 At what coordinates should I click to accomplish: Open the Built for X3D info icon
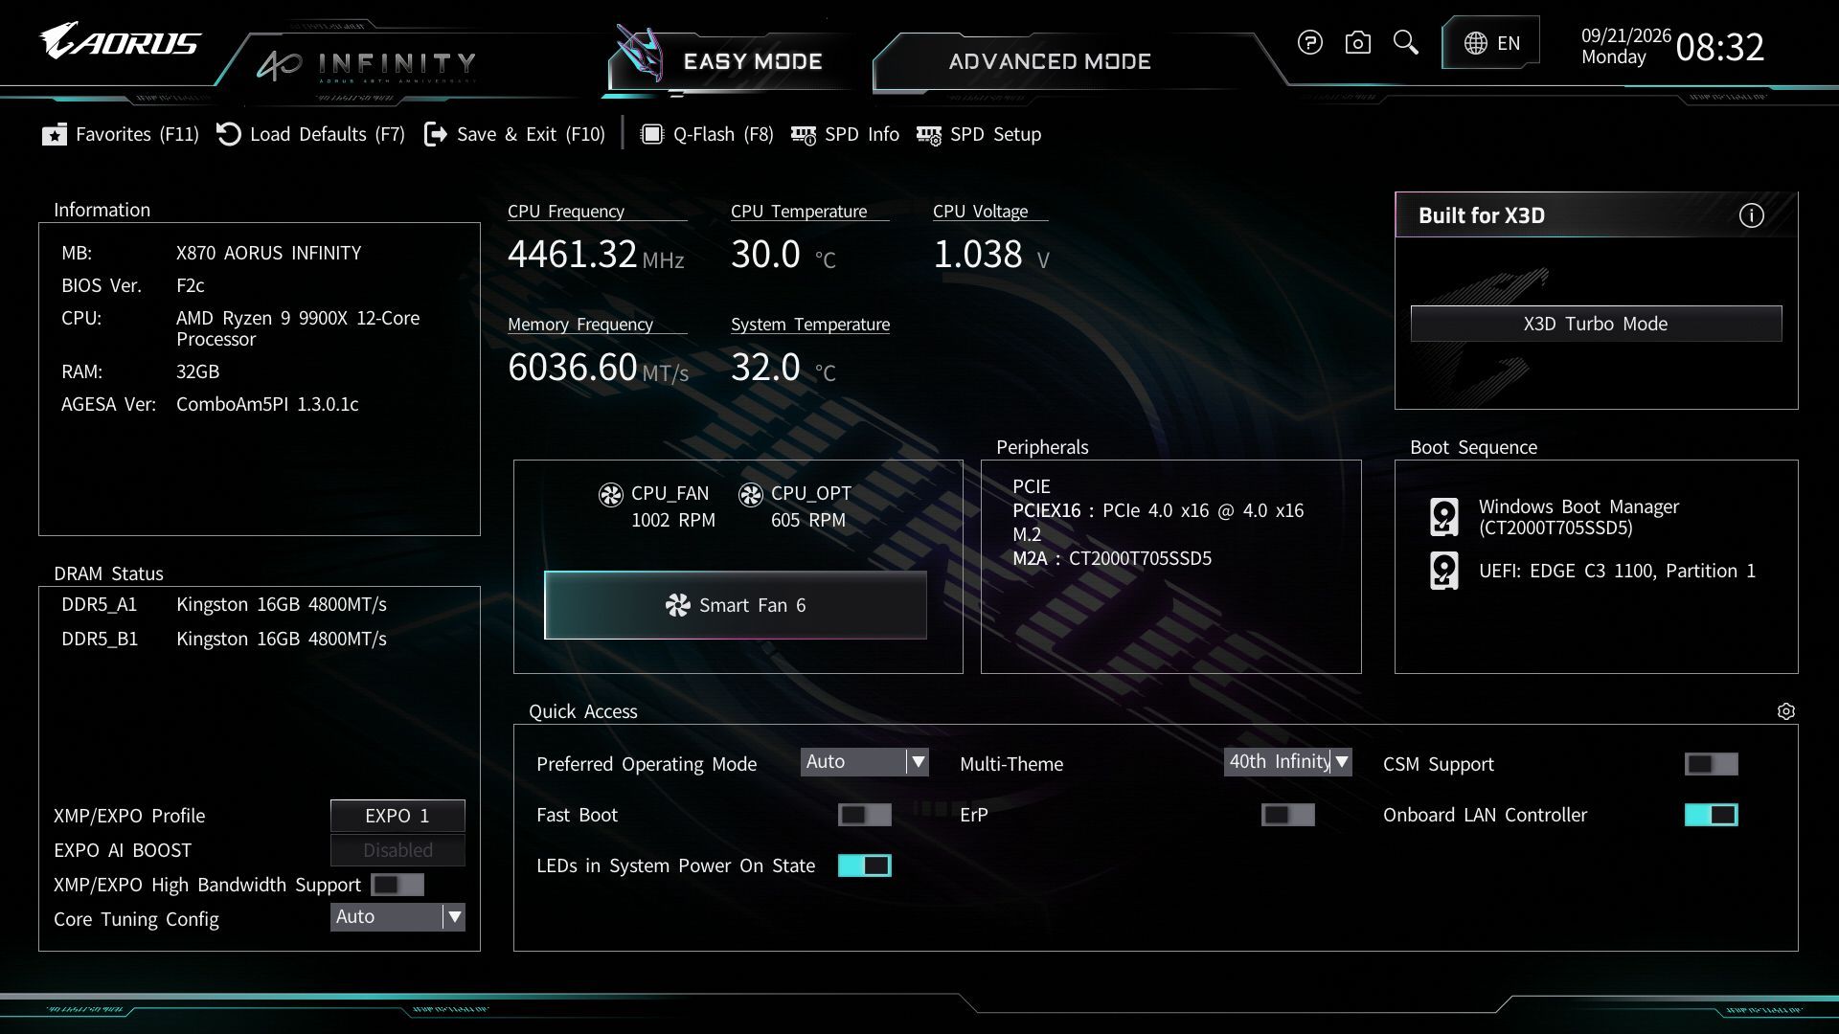(1751, 215)
